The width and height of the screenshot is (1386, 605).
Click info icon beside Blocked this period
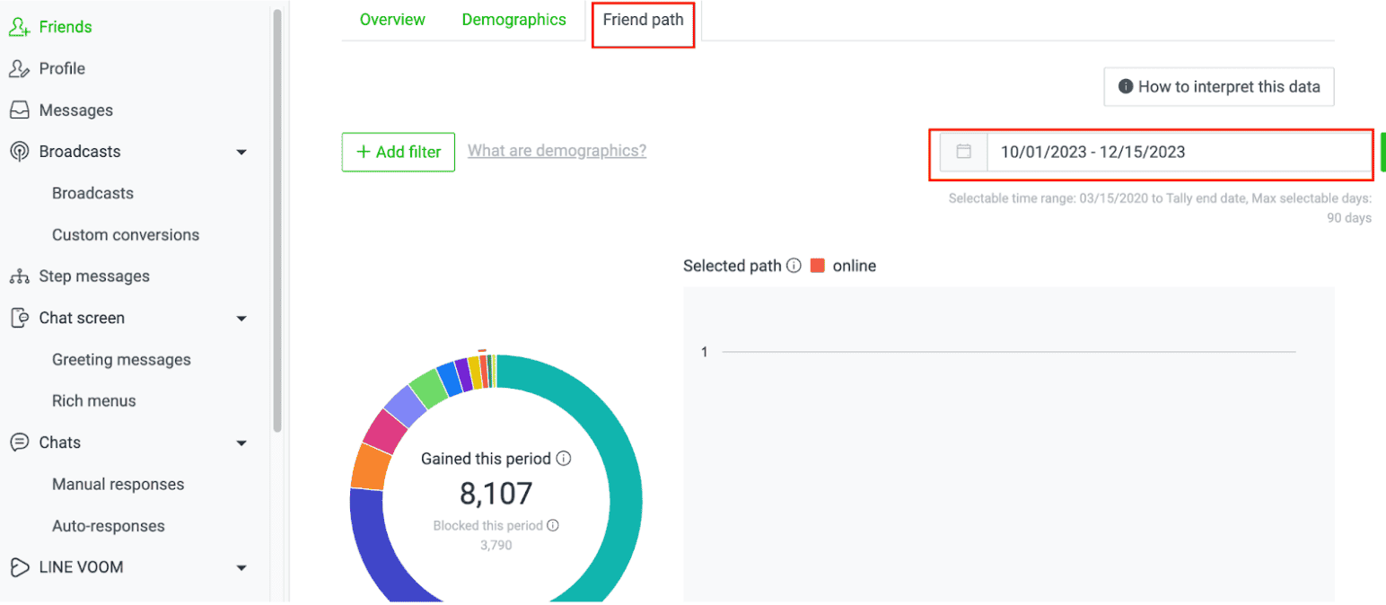[553, 525]
